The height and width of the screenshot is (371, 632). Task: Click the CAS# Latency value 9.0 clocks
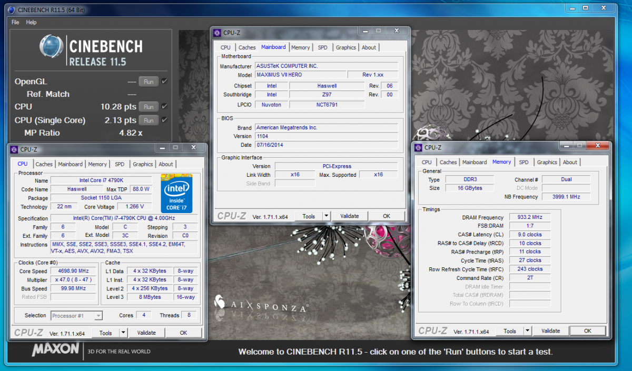pyautogui.click(x=530, y=234)
